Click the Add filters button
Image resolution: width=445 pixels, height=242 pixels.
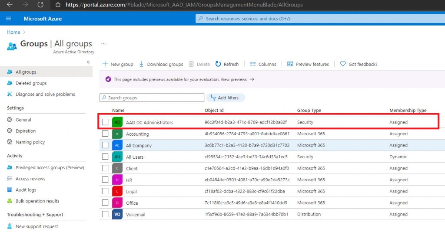(x=226, y=98)
